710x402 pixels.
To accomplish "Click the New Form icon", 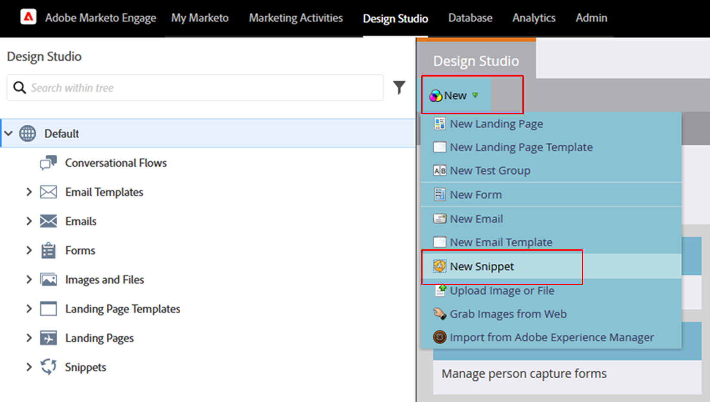I will 439,194.
